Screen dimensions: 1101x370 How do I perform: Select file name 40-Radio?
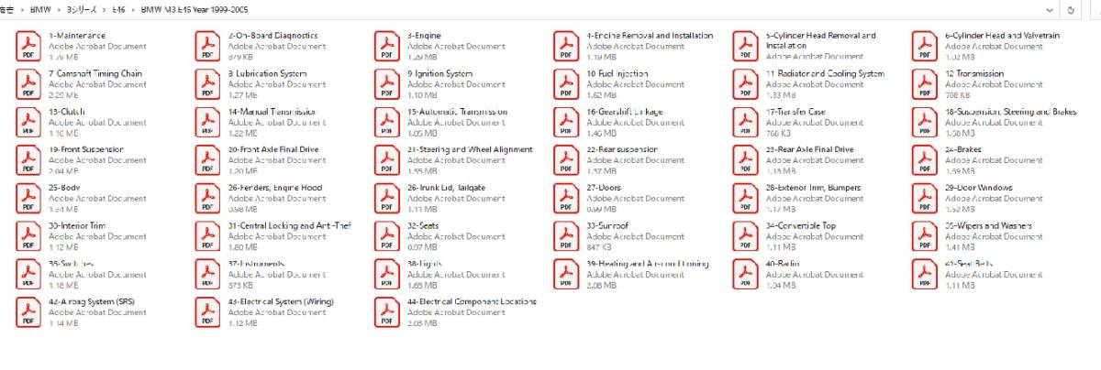click(783, 264)
